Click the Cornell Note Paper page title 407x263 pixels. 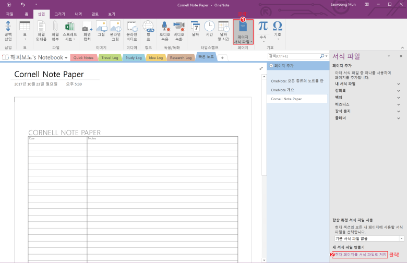(x=49, y=74)
